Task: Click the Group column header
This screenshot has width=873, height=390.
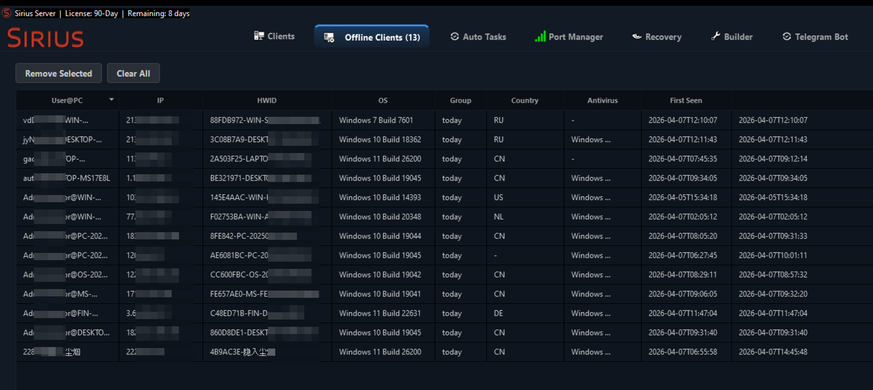Action: point(460,100)
